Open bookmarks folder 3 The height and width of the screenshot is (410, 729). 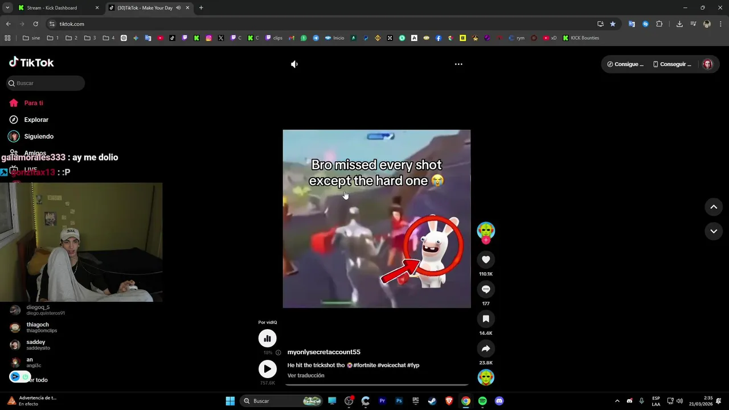coord(90,38)
